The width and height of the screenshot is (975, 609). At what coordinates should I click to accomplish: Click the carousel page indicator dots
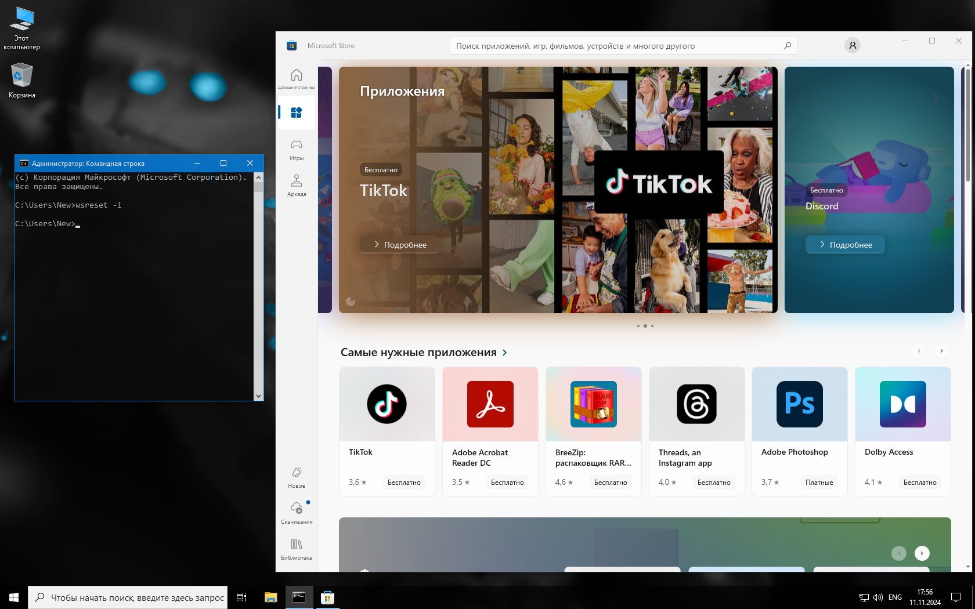tap(645, 326)
